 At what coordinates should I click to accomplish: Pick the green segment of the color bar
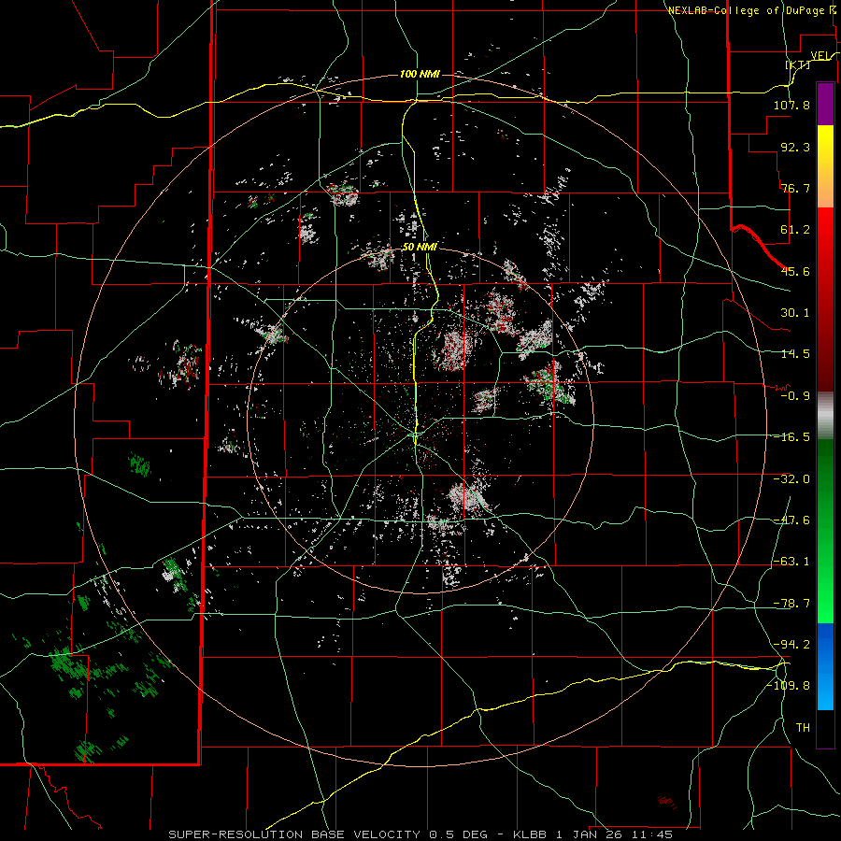[x=825, y=531]
